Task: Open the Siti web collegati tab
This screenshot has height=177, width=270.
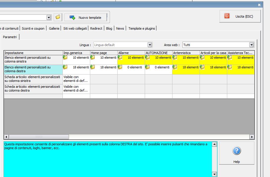Action: [x=75, y=28]
